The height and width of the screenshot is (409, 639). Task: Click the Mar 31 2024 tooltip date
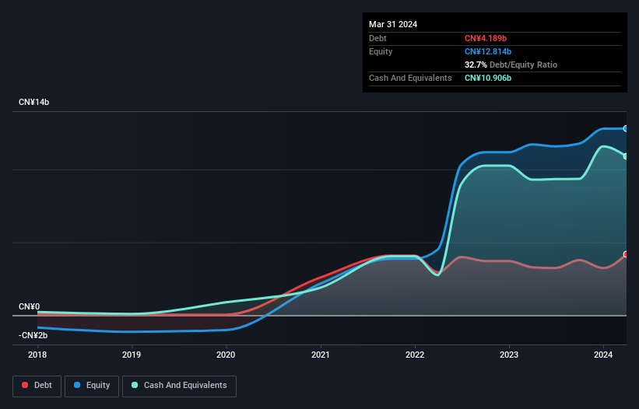coord(393,24)
